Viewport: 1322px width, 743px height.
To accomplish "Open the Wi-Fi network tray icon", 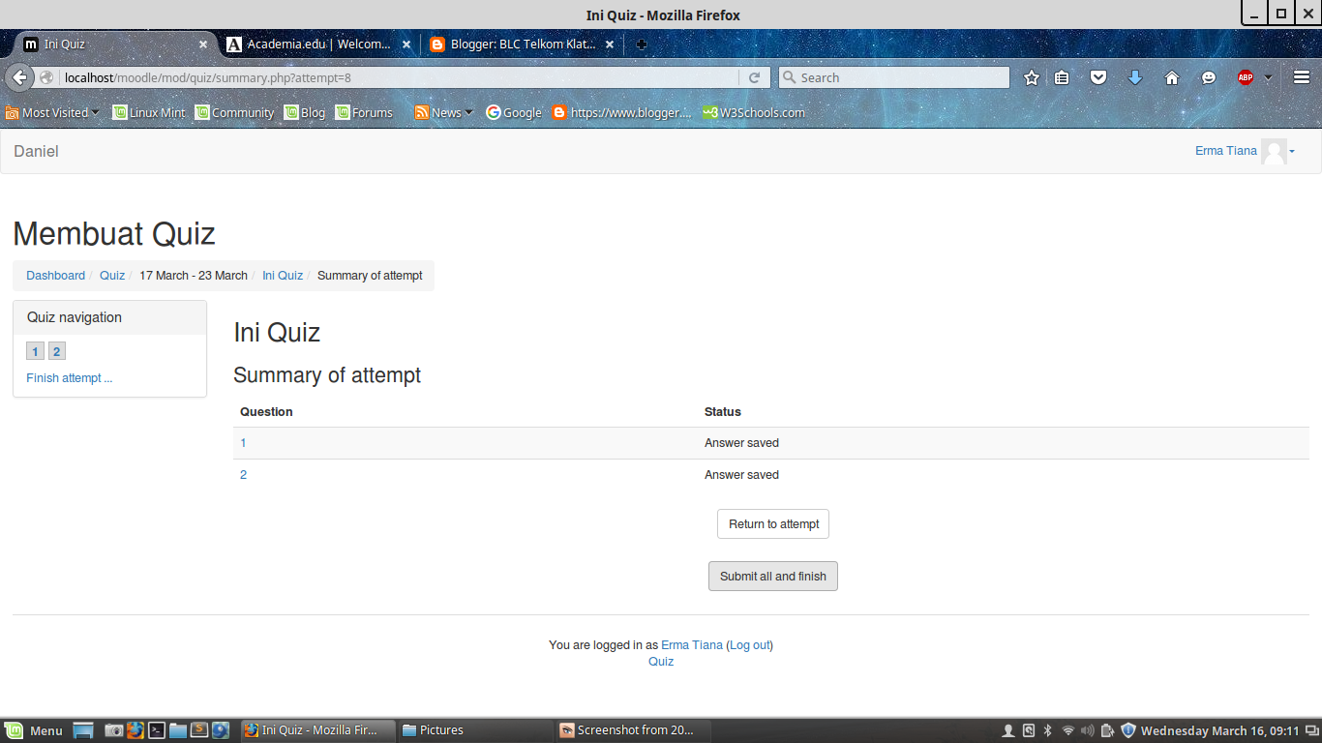I will tap(1067, 730).
